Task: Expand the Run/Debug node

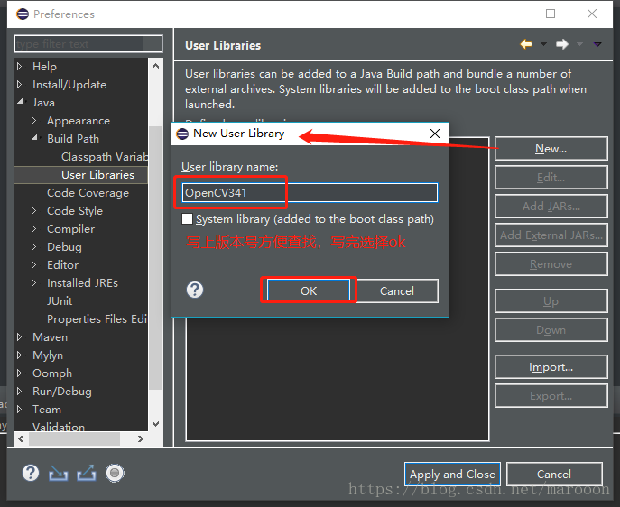Action: (x=19, y=391)
